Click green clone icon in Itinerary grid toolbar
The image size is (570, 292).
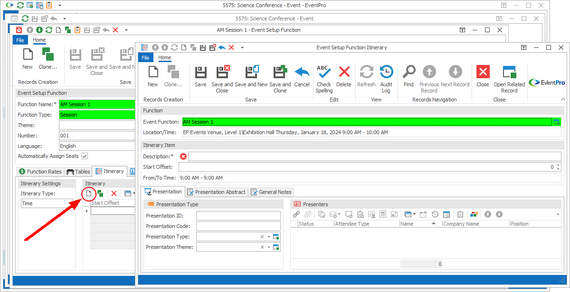[x=100, y=193]
